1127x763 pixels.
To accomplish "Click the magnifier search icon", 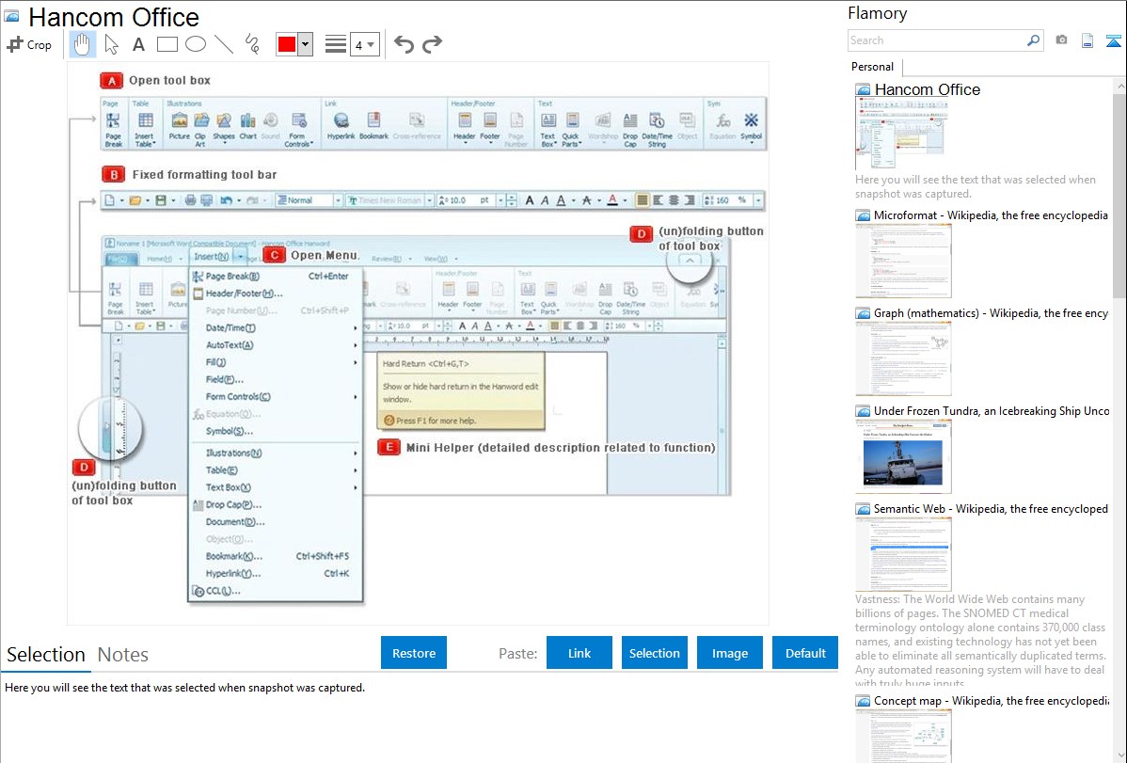I will coord(1033,40).
